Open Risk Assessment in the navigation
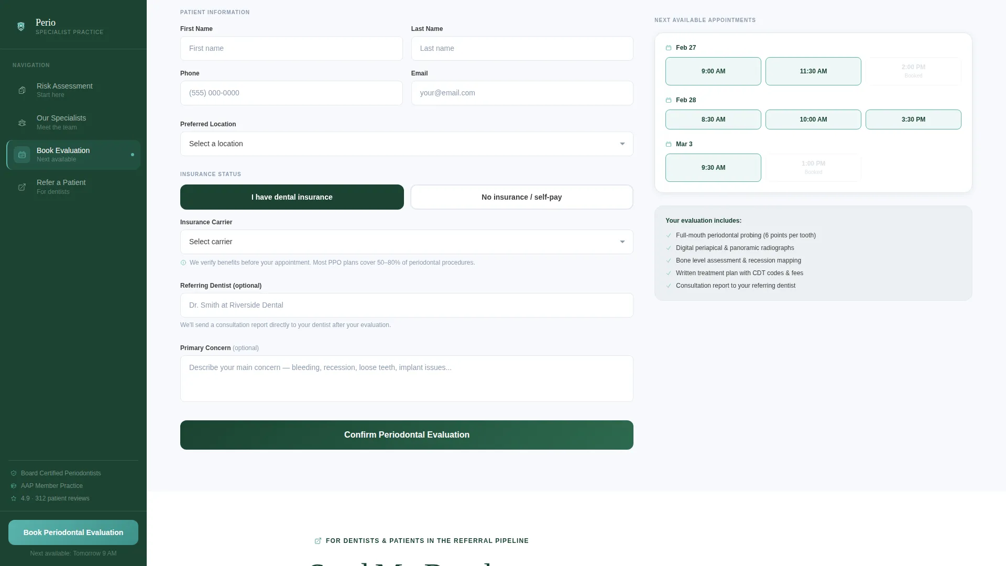The width and height of the screenshot is (1006, 566). [73, 90]
